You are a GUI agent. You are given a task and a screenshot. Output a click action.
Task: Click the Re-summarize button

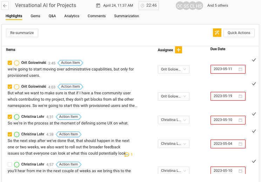click(22, 33)
